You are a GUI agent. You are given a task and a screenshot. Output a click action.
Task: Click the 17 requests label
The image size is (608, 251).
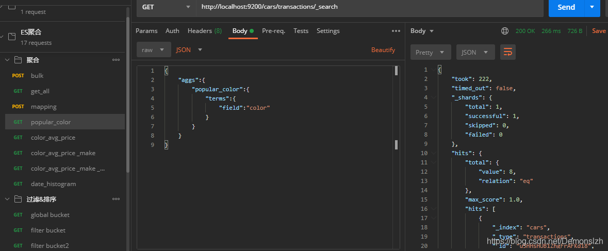tap(36, 43)
